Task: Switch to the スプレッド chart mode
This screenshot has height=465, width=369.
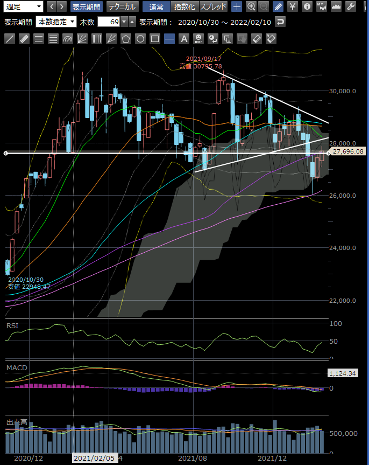Action: coord(214,7)
